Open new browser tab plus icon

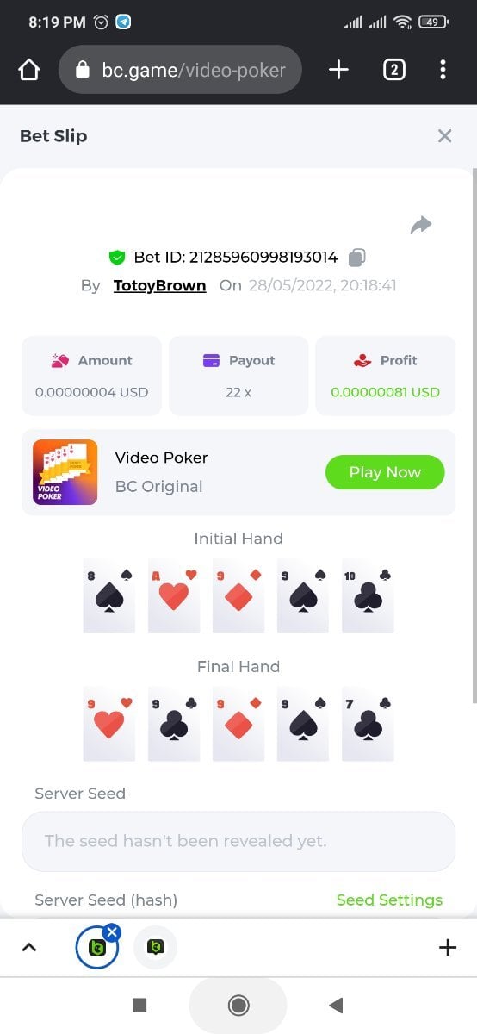[x=339, y=70]
